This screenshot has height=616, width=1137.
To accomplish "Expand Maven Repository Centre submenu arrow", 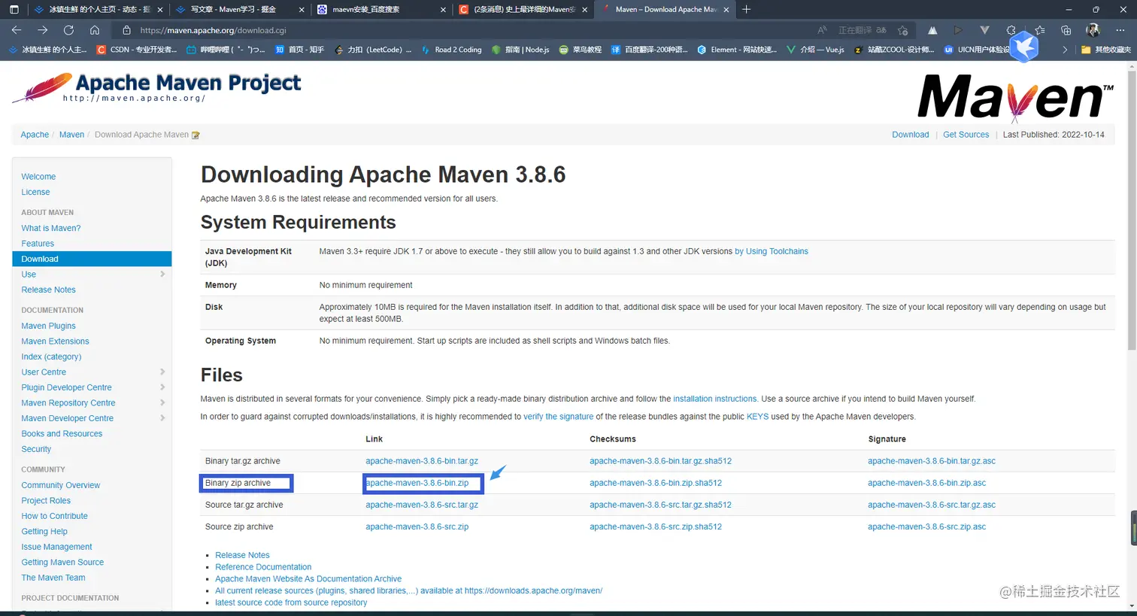I will point(162,403).
